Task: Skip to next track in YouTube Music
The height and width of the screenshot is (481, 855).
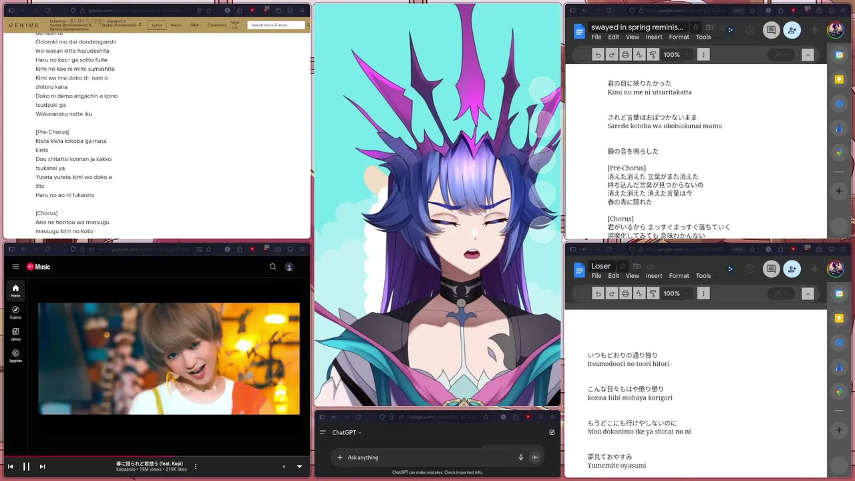Action: click(42, 466)
